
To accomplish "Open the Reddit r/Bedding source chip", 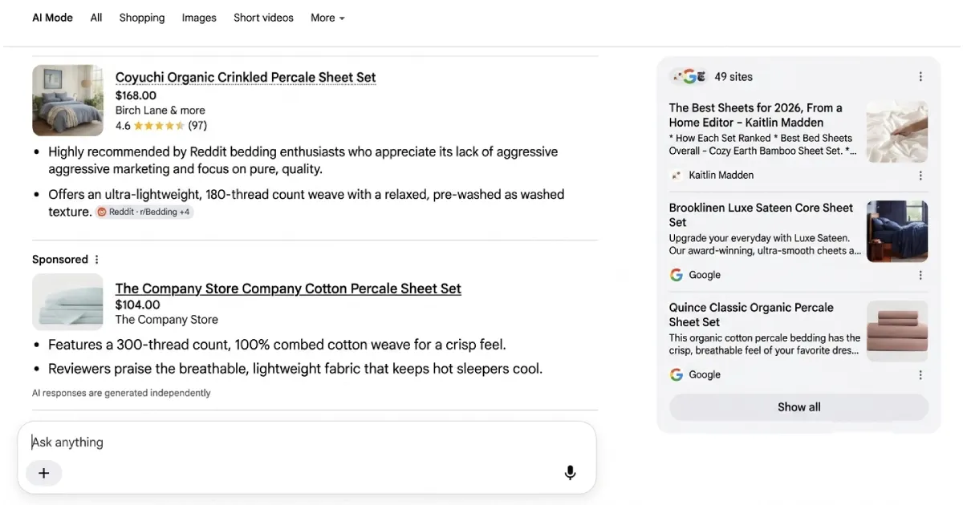I will [144, 212].
